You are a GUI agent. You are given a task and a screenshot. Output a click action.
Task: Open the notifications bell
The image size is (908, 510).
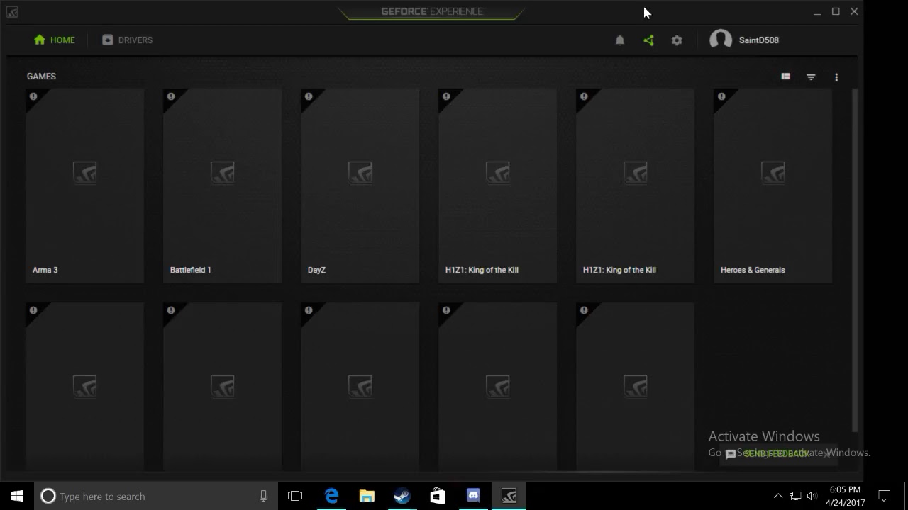click(x=619, y=40)
